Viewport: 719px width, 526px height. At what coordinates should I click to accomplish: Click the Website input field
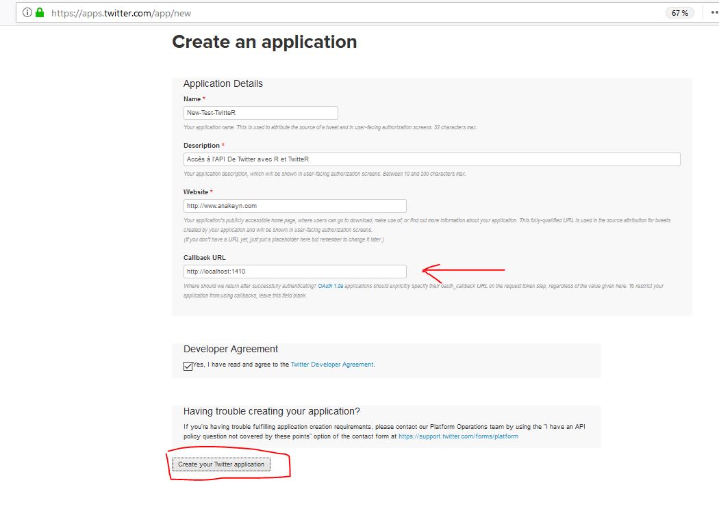tap(295, 206)
